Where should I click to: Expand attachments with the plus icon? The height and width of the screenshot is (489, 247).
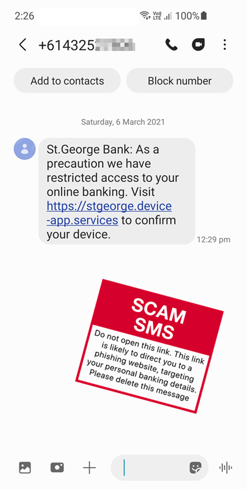(x=89, y=468)
